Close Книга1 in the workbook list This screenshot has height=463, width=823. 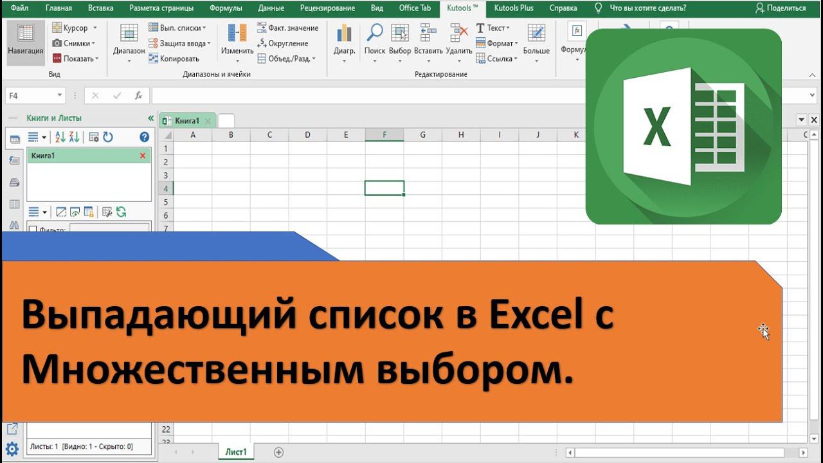point(143,156)
